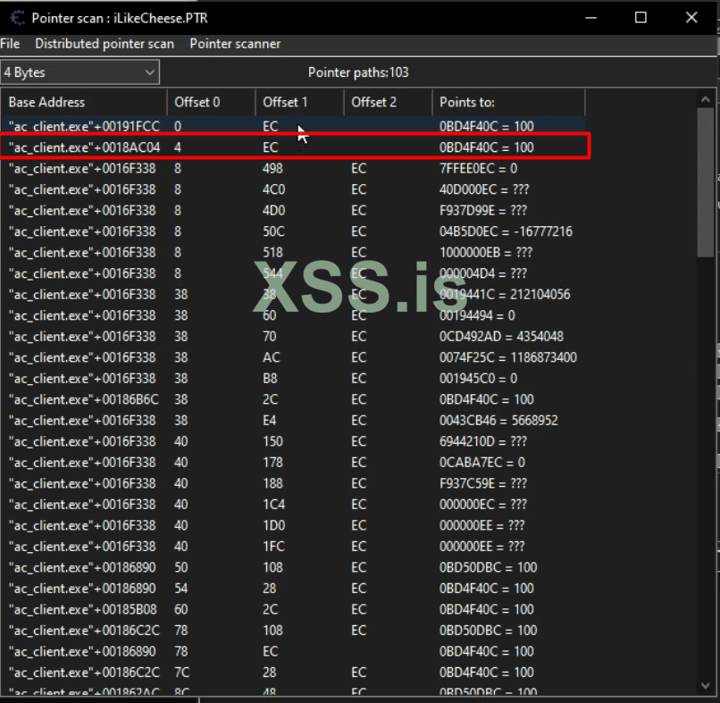Select "ac_client.exe"+00186890 row with offset 78
The image size is (720, 703).
293,651
